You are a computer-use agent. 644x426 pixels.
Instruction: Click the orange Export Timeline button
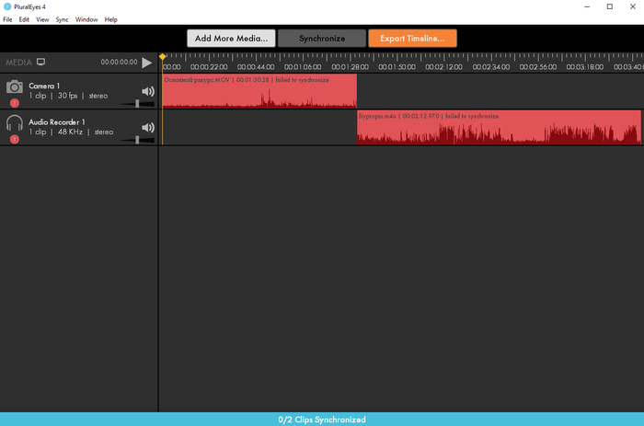point(412,39)
